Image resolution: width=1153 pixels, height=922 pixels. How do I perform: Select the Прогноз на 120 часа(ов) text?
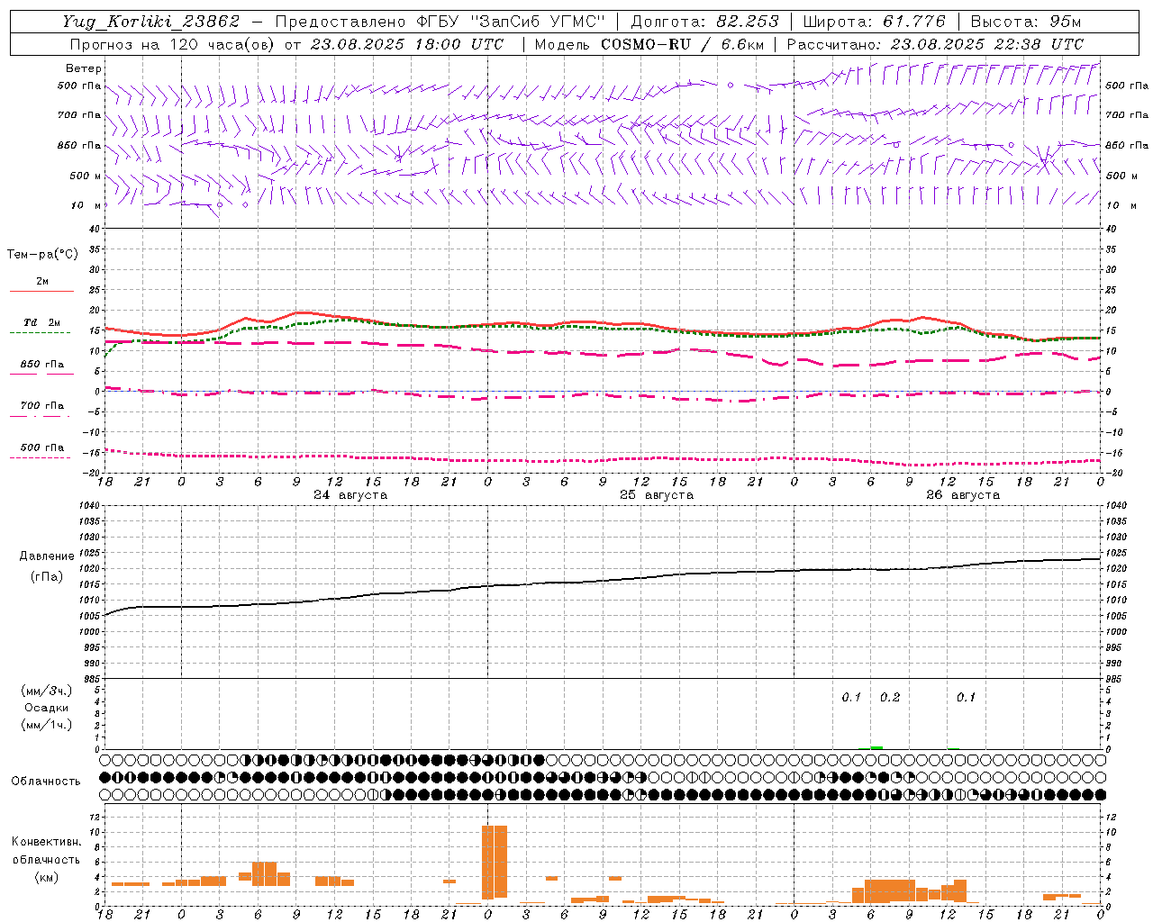(x=173, y=44)
